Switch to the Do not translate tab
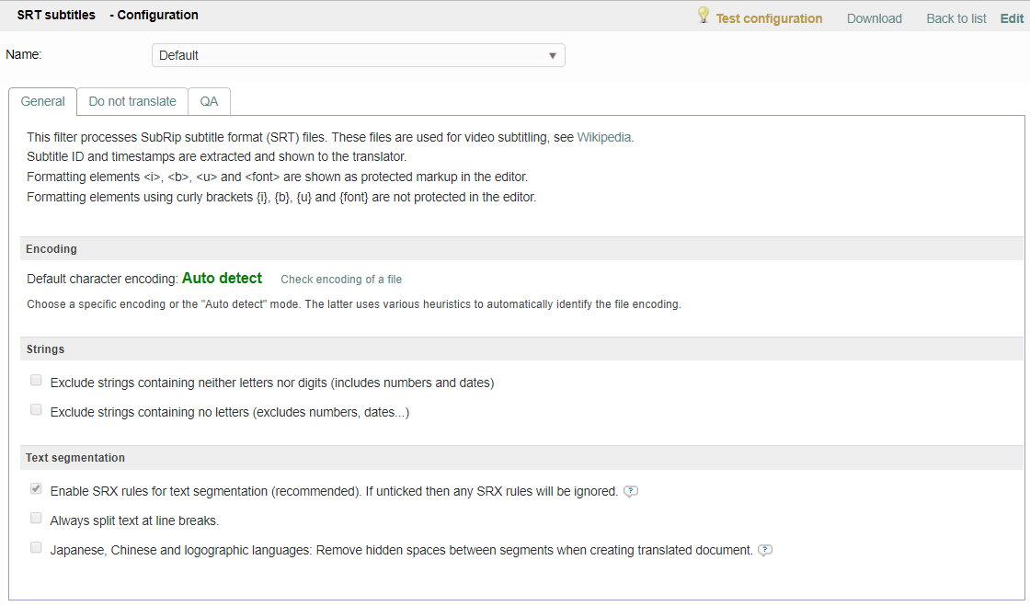Image resolution: width=1030 pixels, height=606 pixels. 132,101
